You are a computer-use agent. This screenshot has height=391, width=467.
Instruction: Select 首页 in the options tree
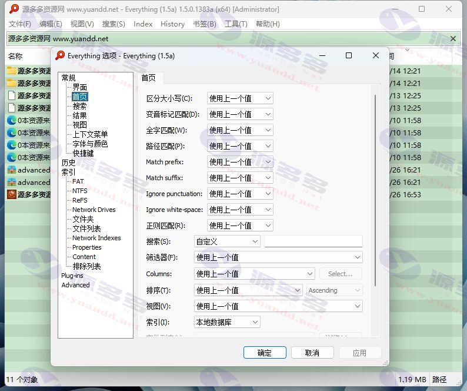coord(80,97)
